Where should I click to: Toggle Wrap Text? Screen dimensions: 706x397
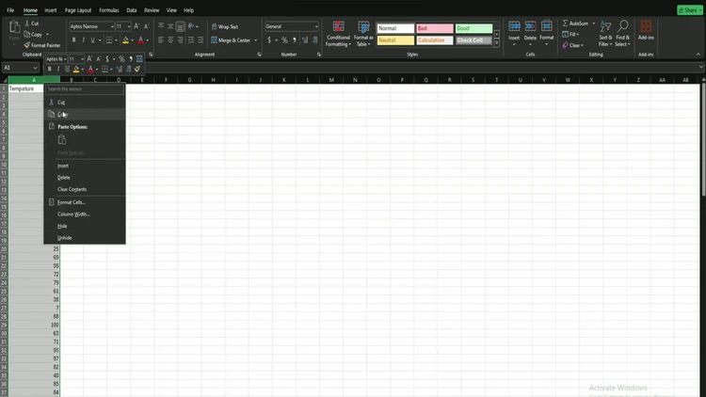point(225,27)
